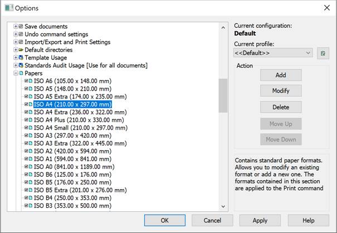
Task: Toggle the ISO A3 paper checkbox
Action: point(26,135)
